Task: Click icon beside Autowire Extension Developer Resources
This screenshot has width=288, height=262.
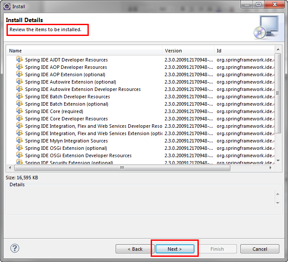Action: (19, 89)
